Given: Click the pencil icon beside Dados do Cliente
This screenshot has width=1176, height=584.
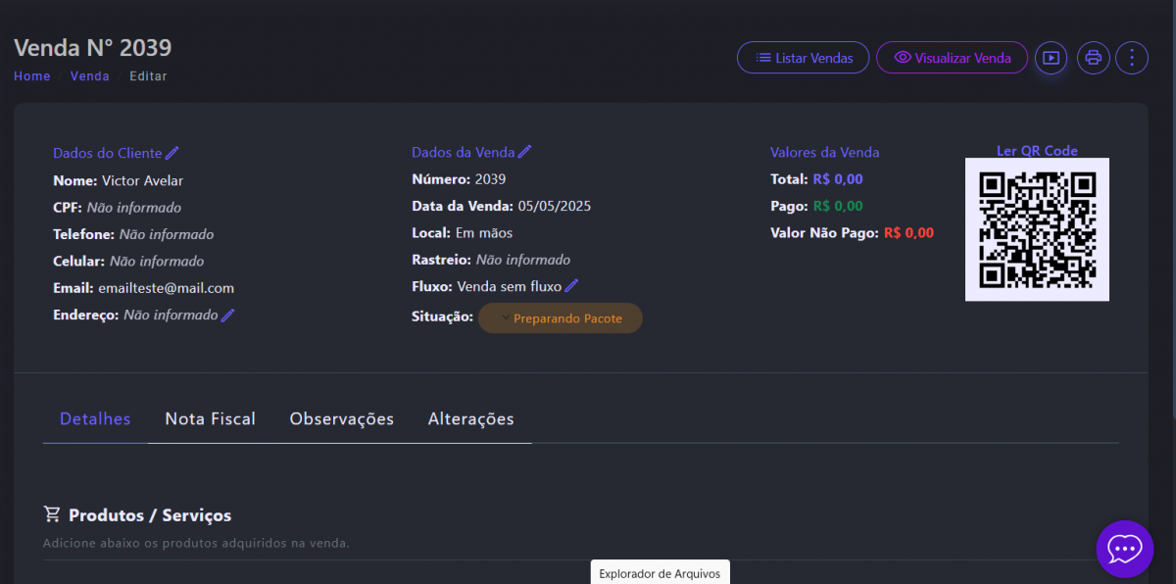Looking at the screenshot, I should (172, 153).
